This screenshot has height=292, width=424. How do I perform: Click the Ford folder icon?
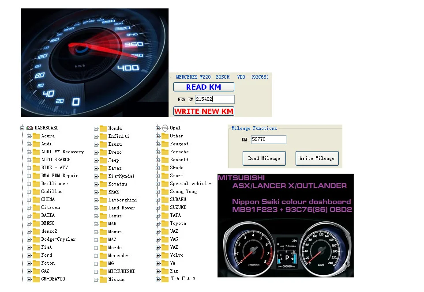pyautogui.click(x=36, y=255)
